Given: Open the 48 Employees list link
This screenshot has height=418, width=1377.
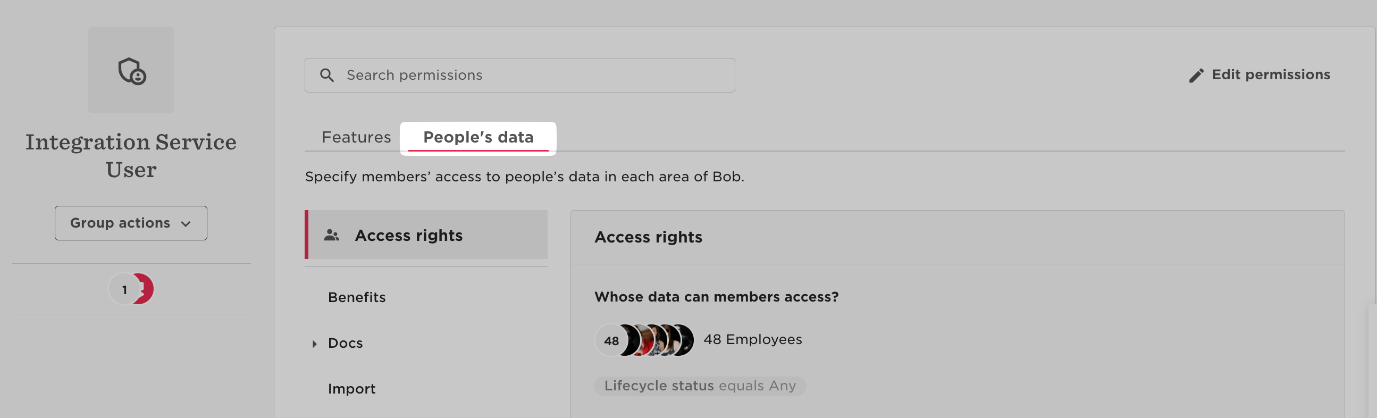Looking at the screenshot, I should click(752, 339).
